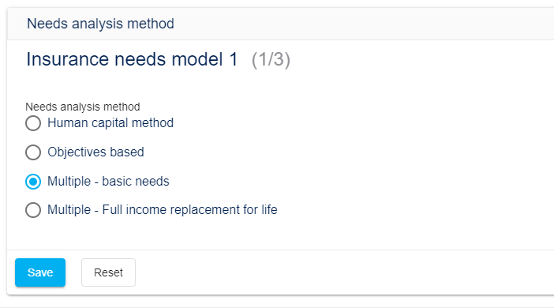Click the small 'Needs analysis method' field label
Viewport: 554px width, 308px height.
click(83, 107)
